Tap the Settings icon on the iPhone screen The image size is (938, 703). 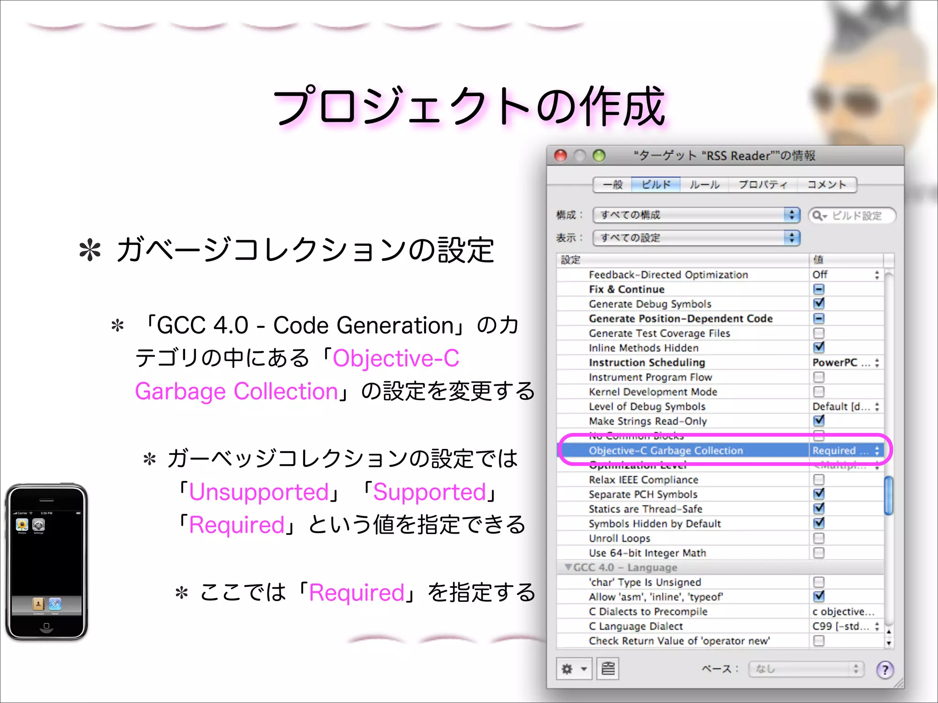pyautogui.click(x=38, y=525)
